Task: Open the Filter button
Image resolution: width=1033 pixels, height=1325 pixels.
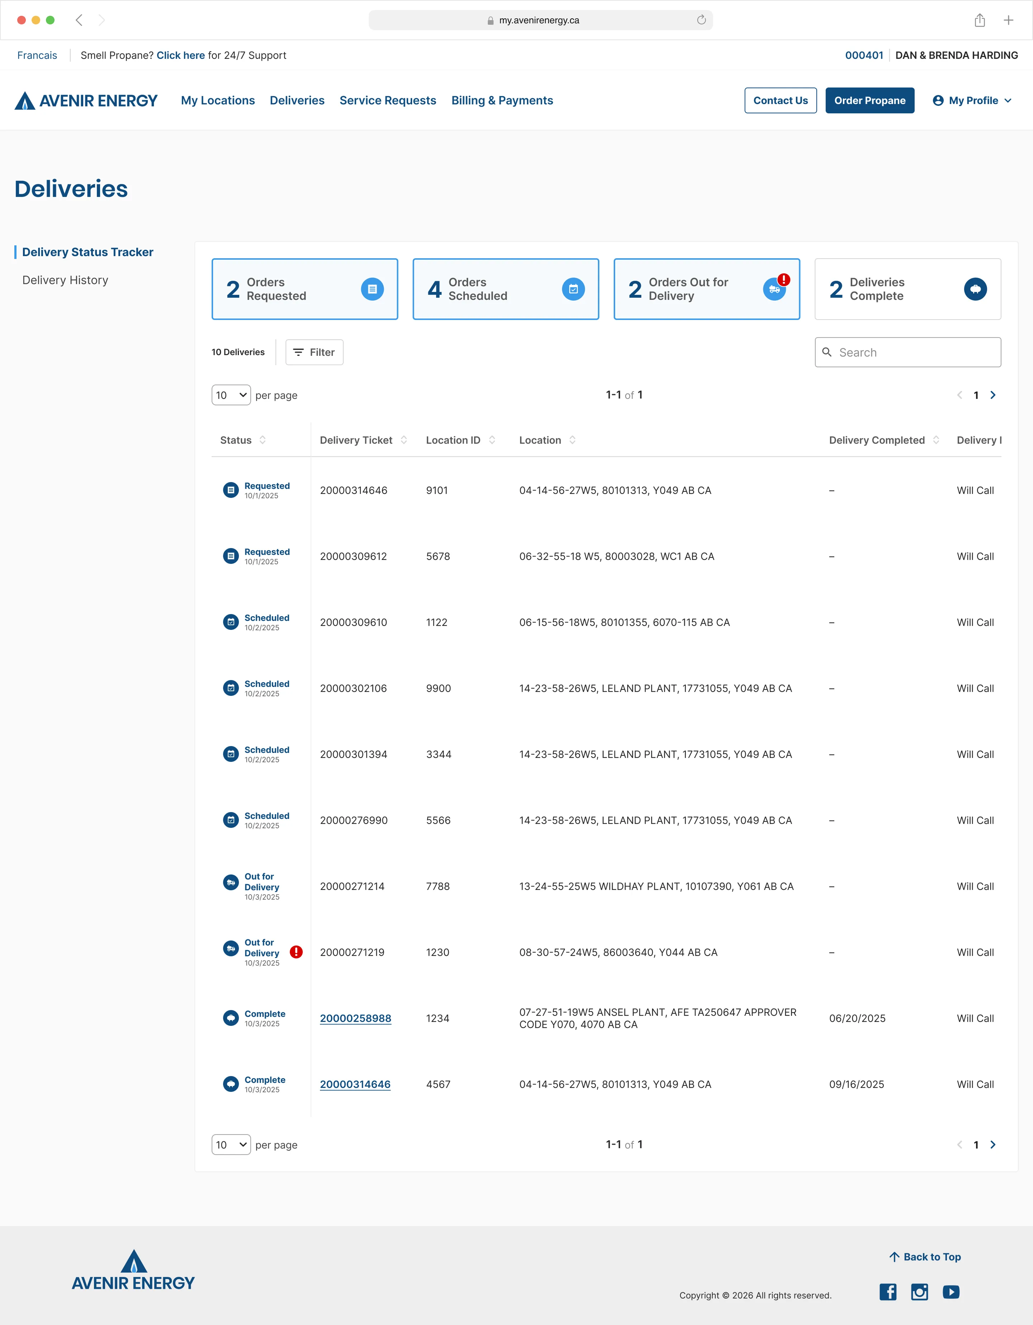Action: pos(314,353)
